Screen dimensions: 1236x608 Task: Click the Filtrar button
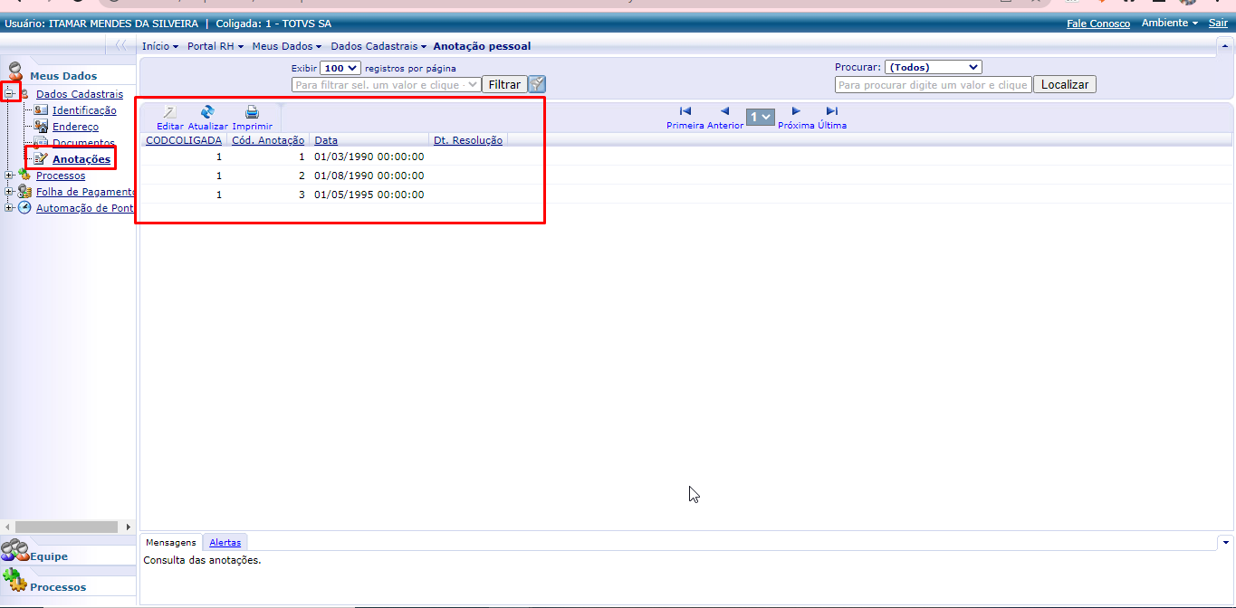coord(504,84)
